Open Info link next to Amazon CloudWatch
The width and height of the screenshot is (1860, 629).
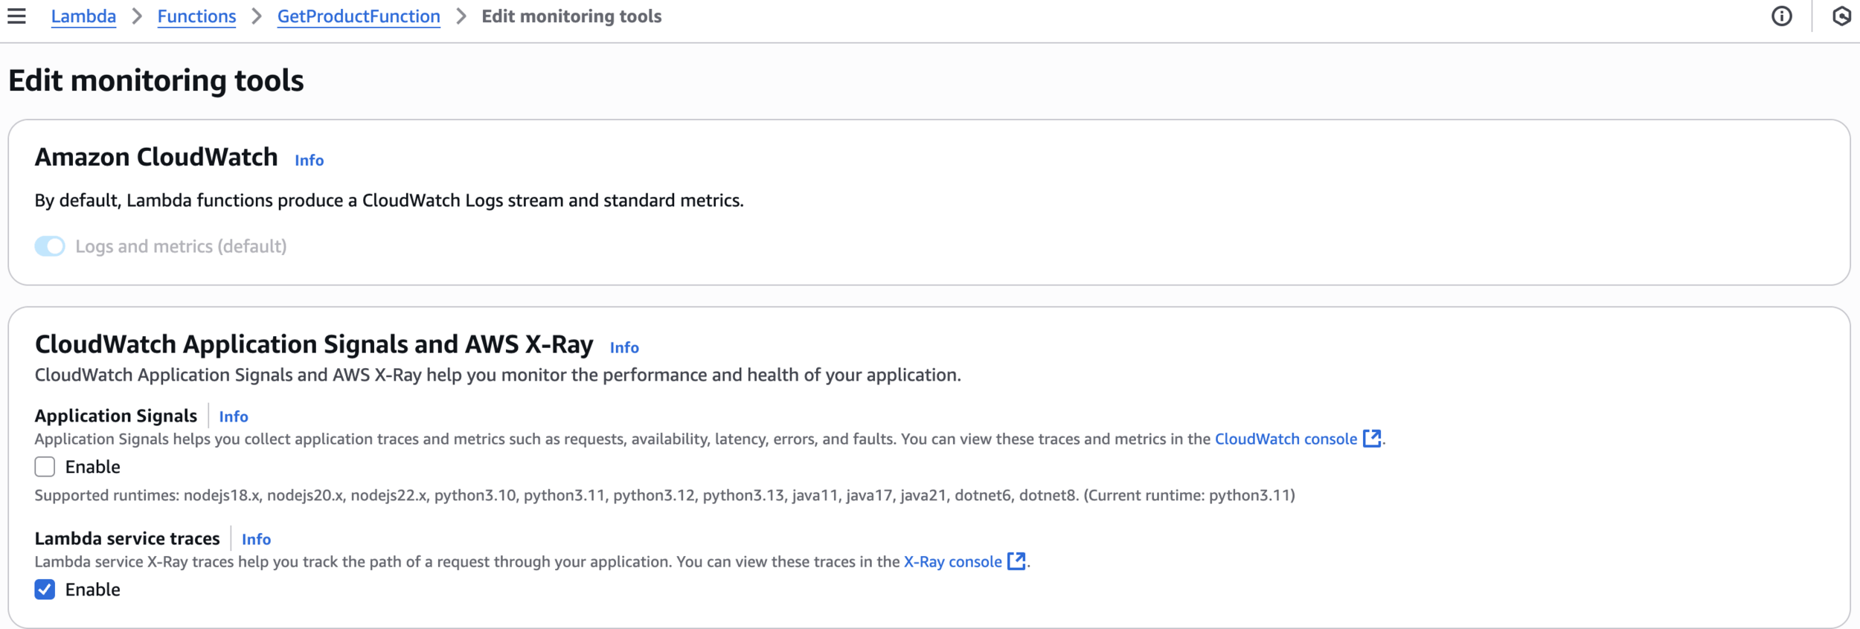tap(309, 161)
